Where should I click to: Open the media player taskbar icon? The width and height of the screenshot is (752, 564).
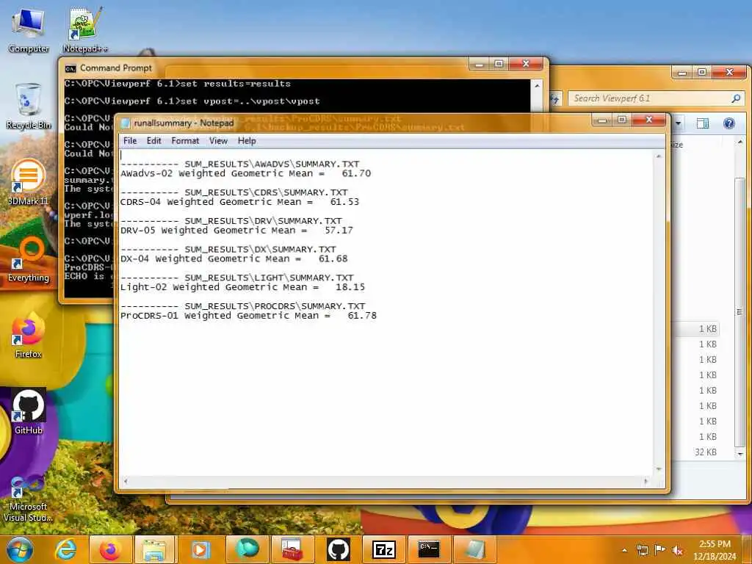(200, 549)
